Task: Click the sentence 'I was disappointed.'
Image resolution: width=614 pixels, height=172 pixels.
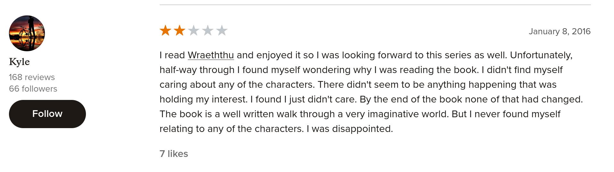Action: click(x=349, y=129)
